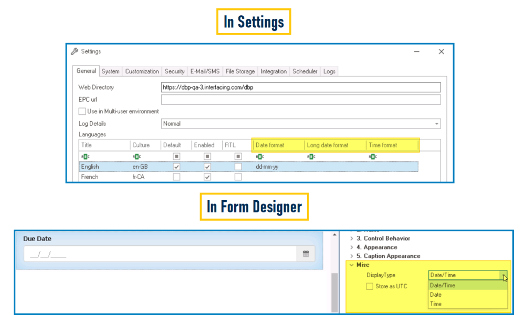Select Time from the DisplayType dropdown
The width and height of the screenshot is (525, 315).
436,303
